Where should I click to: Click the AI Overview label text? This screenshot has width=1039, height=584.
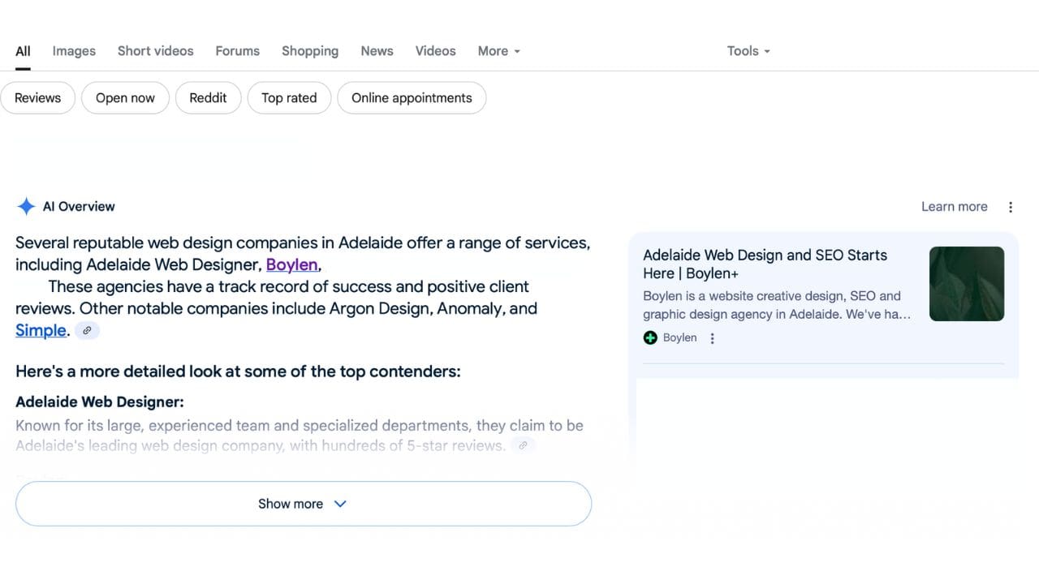click(x=79, y=207)
